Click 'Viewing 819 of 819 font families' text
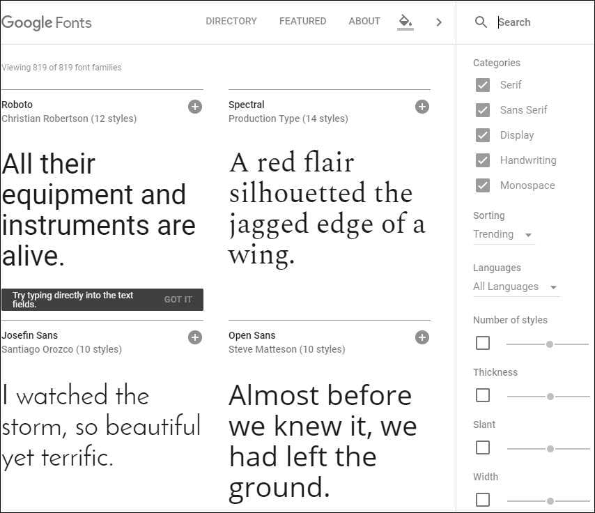The height and width of the screenshot is (513, 595). (x=61, y=67)
